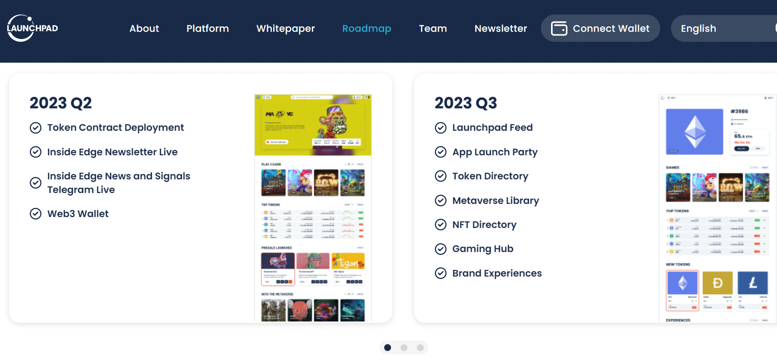
Task: Open the 2023 Q3 app preview image
Action: [717, 208]
